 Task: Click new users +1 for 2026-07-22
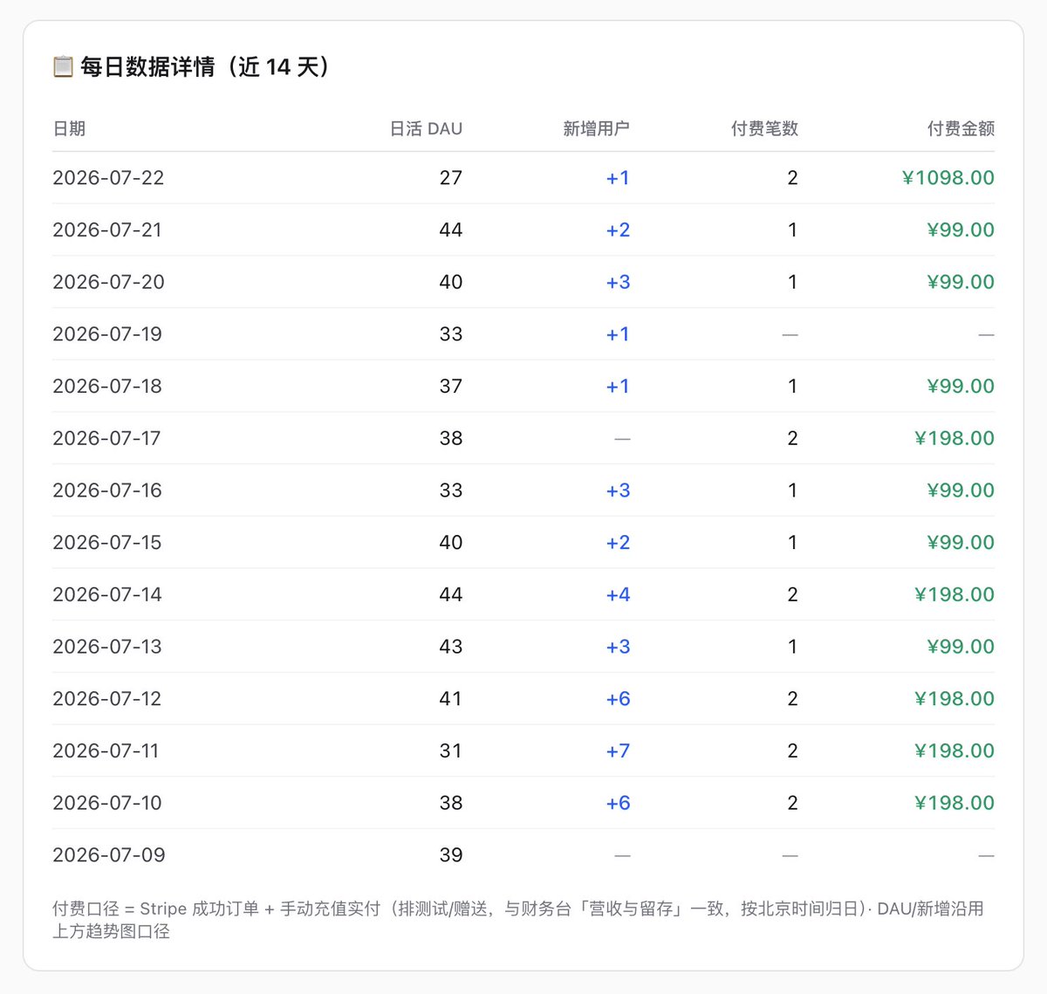[x=618, y=177]
